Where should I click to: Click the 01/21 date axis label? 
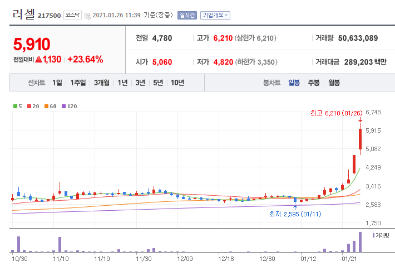(x=349, y=259)
